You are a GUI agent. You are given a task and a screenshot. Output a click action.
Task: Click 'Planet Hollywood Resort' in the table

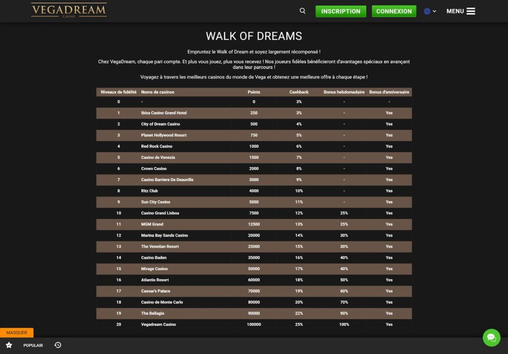coord(164,135)
